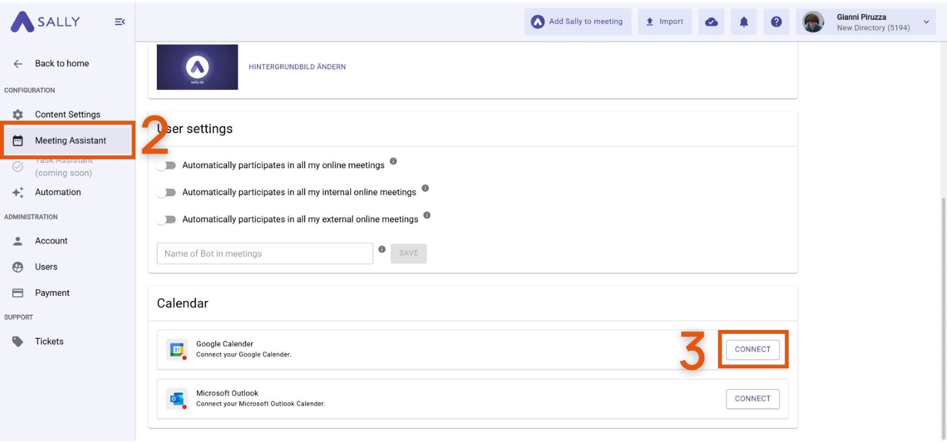Show info for all online meetings option
Screen dimensions: 947x444
coord(393,161)
